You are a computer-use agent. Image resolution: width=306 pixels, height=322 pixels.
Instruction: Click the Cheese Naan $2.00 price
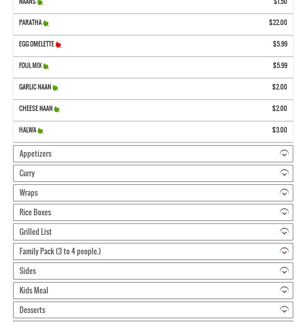[279, 109]
